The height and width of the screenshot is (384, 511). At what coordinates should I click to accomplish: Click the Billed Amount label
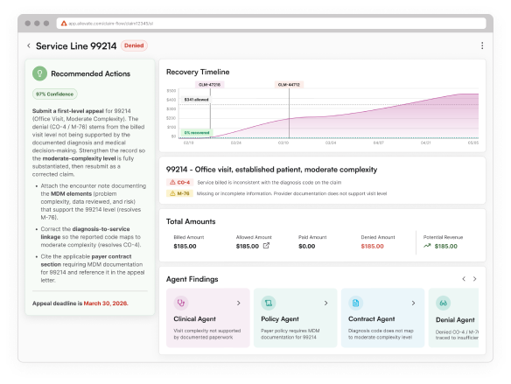click(189, 237)
